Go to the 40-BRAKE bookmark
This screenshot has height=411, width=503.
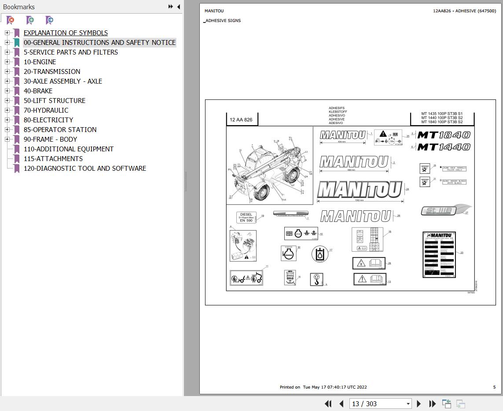(38, 91)
